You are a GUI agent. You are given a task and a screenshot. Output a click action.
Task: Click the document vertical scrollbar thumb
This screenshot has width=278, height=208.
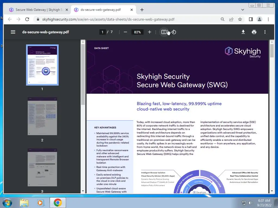pos(272,51)
